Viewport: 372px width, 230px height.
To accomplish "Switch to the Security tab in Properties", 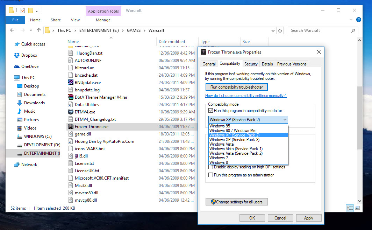I will click(251, 64).
